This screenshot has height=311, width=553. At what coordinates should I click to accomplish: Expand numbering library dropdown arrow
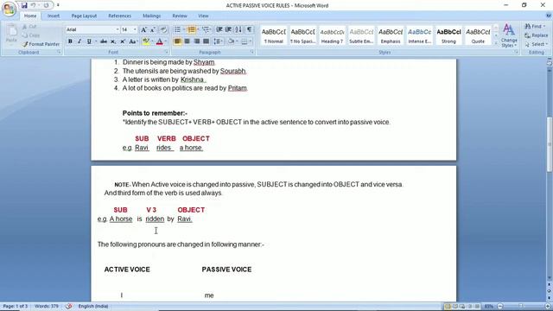click(198, 29)
